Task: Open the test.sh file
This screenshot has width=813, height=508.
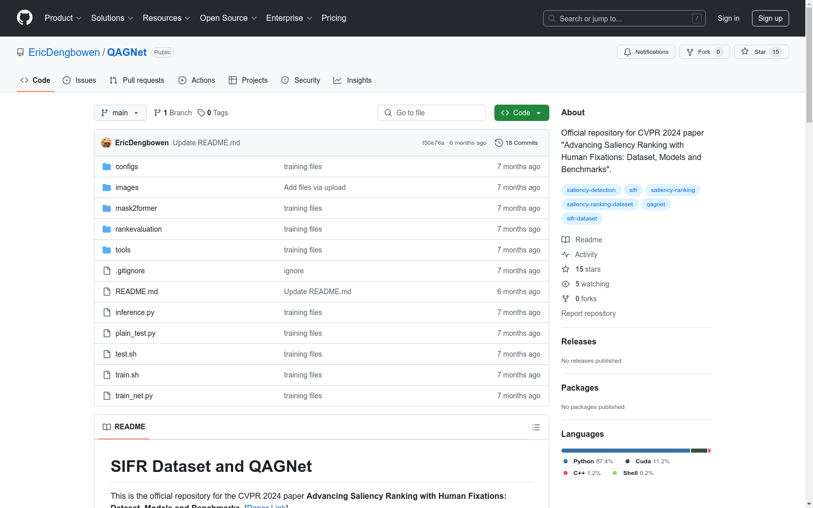Action: coord(126,354)
